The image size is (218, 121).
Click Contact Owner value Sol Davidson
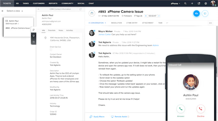[55, 57]
